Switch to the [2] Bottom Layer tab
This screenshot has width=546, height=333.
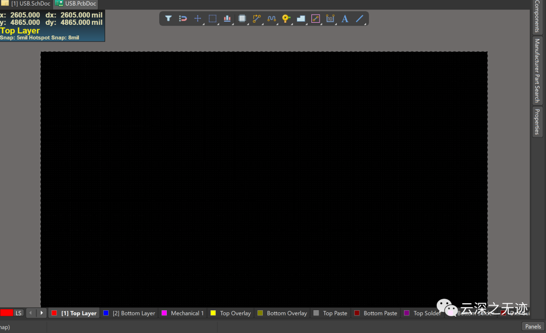point(129,313)
